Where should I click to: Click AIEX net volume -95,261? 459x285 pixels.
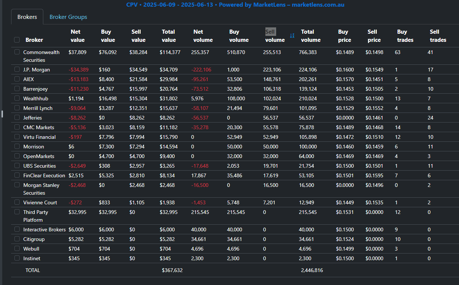pyautogui.click(x=200, y=79)
